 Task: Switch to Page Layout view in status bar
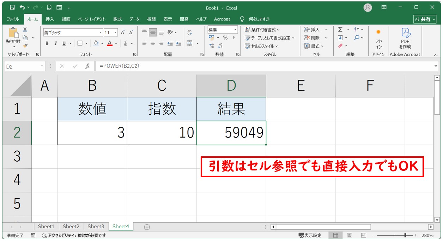coord(349,235)
